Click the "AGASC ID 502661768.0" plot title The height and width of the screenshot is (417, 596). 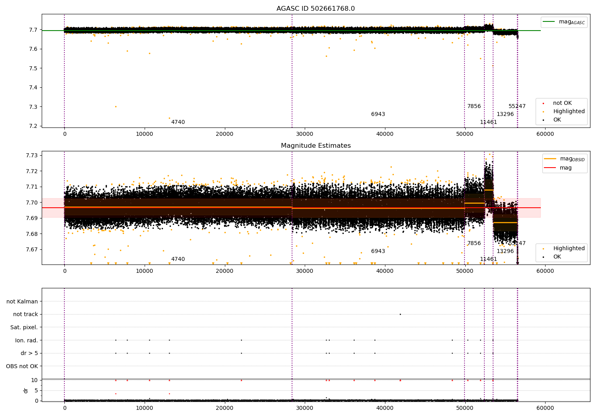[x=315, y=9]
